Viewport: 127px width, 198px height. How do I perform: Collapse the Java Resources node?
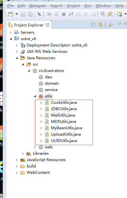(17, 58)
